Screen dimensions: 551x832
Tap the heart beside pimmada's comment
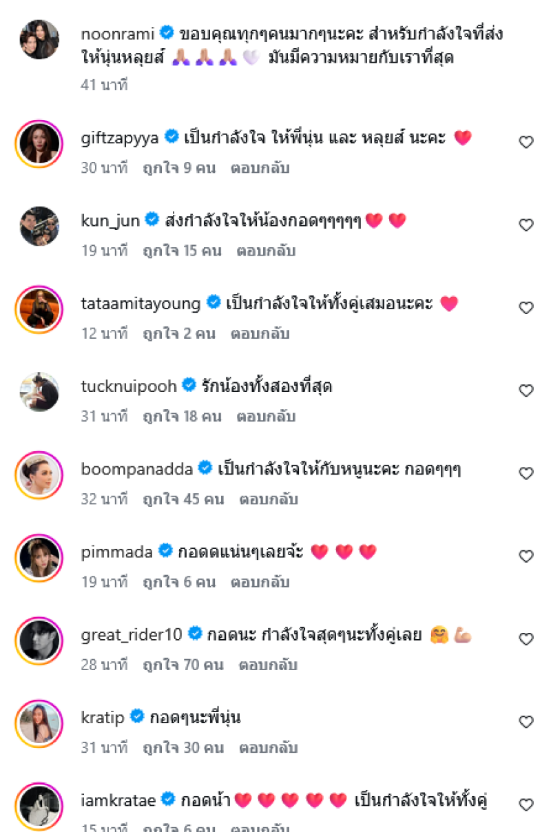click(526, 557)
